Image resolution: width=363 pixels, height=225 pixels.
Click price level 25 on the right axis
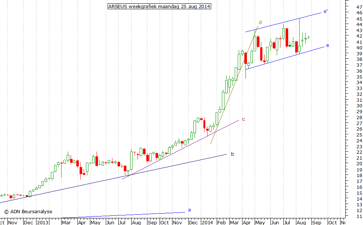point(359,135)
